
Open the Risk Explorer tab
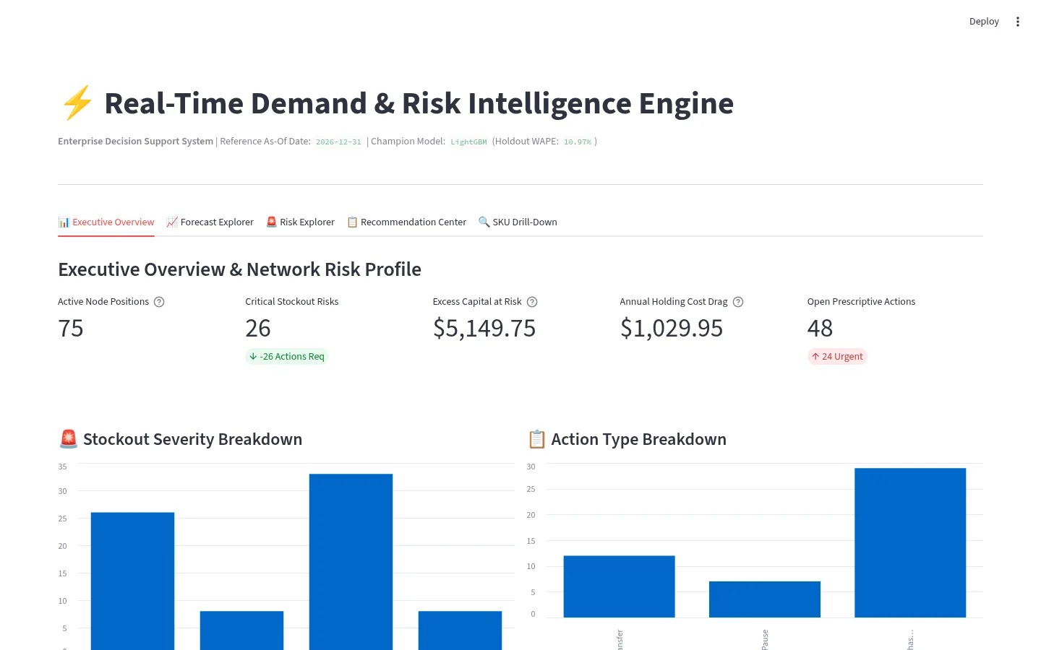pos(300,222)
